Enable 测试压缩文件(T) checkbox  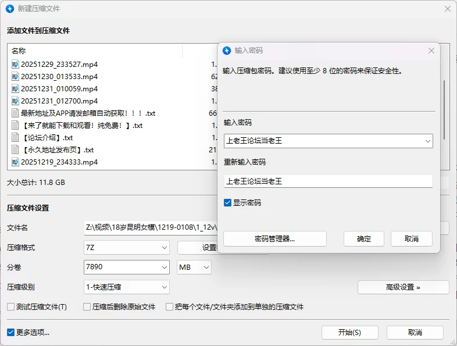10,307
